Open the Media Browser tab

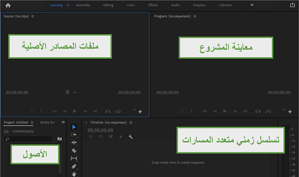click(47, 122)
